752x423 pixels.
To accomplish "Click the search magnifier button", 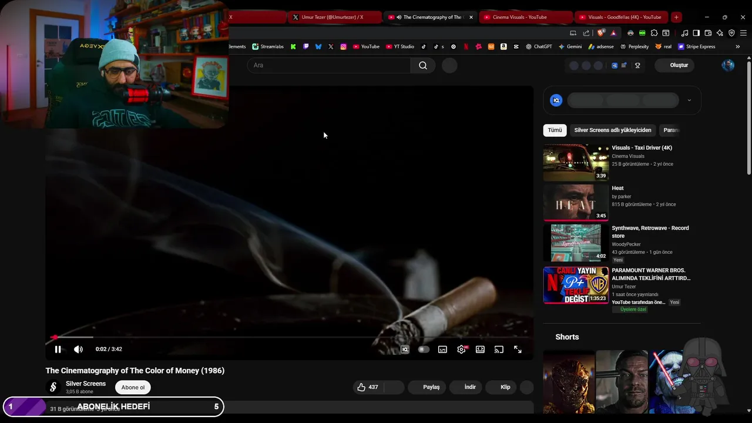I will tap(423, 65).
